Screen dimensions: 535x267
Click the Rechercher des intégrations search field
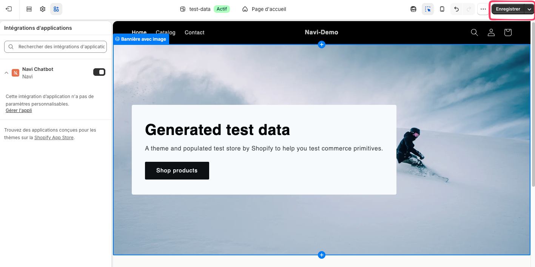[x=56, y=47]
